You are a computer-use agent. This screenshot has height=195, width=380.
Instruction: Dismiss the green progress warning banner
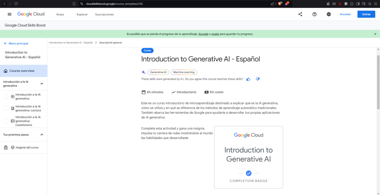coord(375,34)
